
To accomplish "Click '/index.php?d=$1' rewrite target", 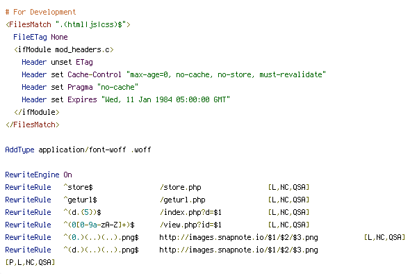I will pyautogui.click(x=190, y=212).
